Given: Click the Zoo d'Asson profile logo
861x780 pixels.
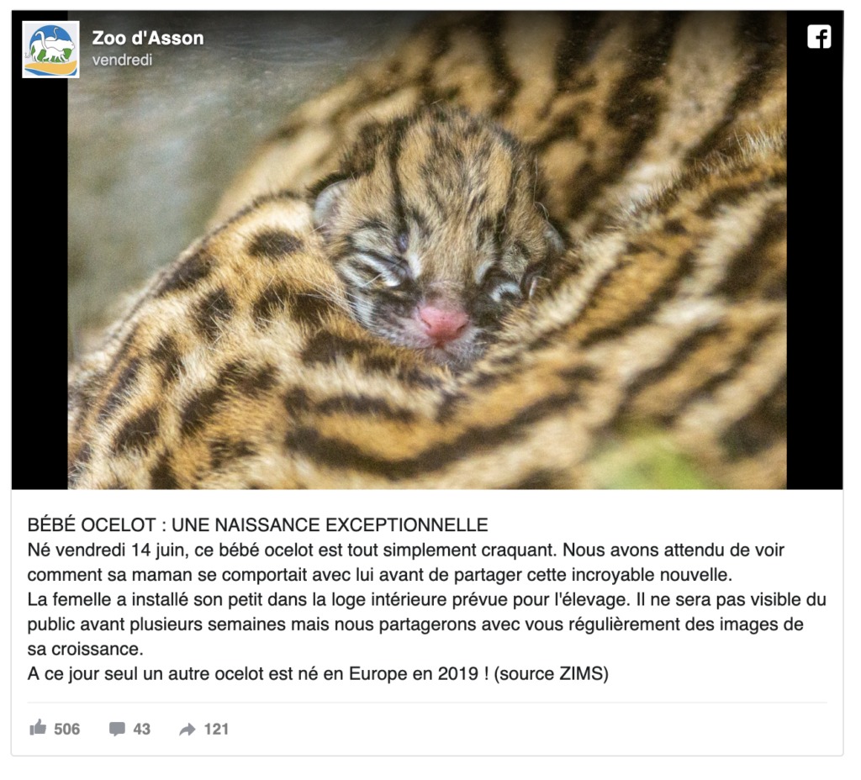Looking at the screenshot, I should click(50, 50).
